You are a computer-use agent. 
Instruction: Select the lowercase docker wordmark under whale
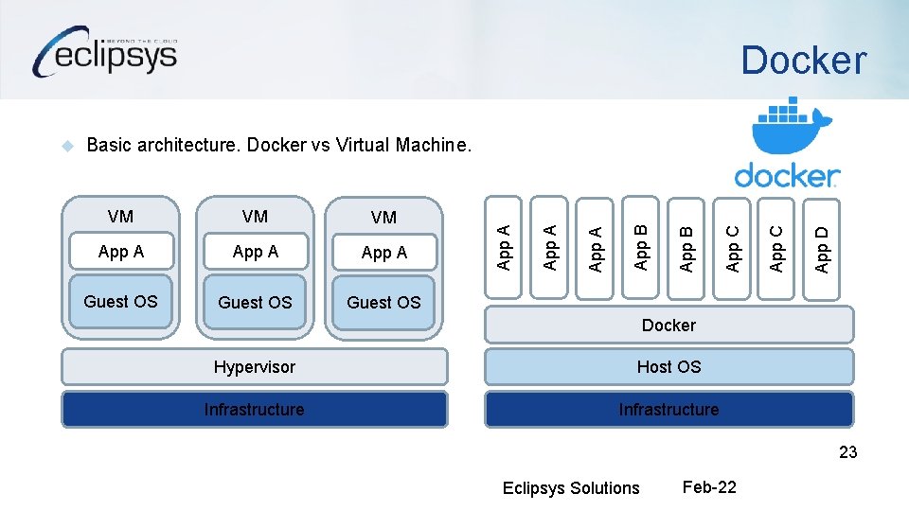pyautogui.click(x=787, y=176)
